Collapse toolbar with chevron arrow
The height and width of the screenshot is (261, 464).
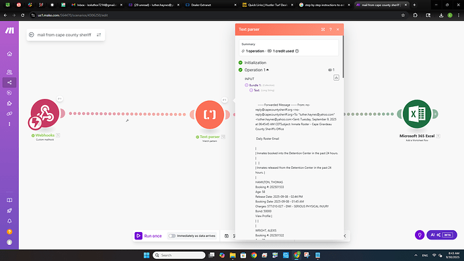345,236
